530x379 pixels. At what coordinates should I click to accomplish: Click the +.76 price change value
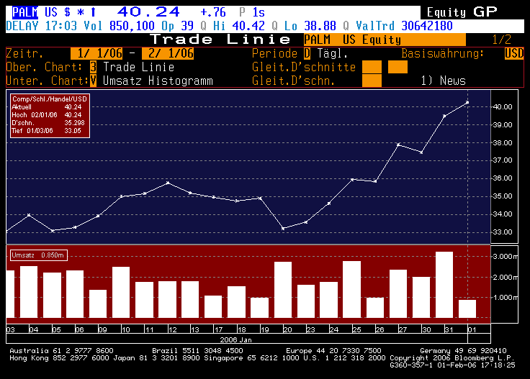(x=213, y=12)
